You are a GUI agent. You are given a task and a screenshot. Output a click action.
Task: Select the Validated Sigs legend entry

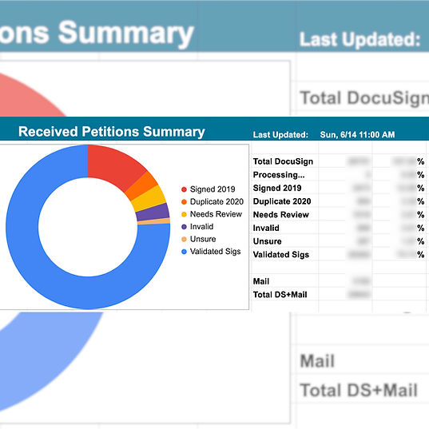pyautogui.click(x=211, y=252)
